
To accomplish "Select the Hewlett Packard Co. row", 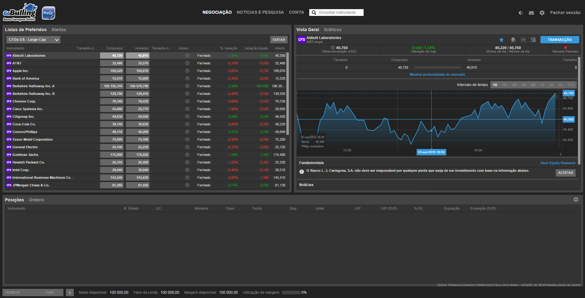I will coord(146,162).
